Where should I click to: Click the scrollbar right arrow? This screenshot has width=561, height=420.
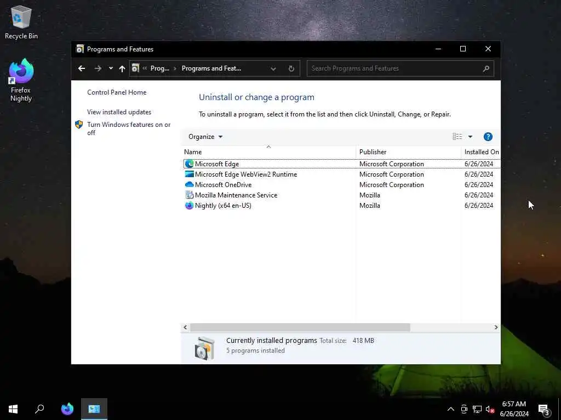coord(496,327)
